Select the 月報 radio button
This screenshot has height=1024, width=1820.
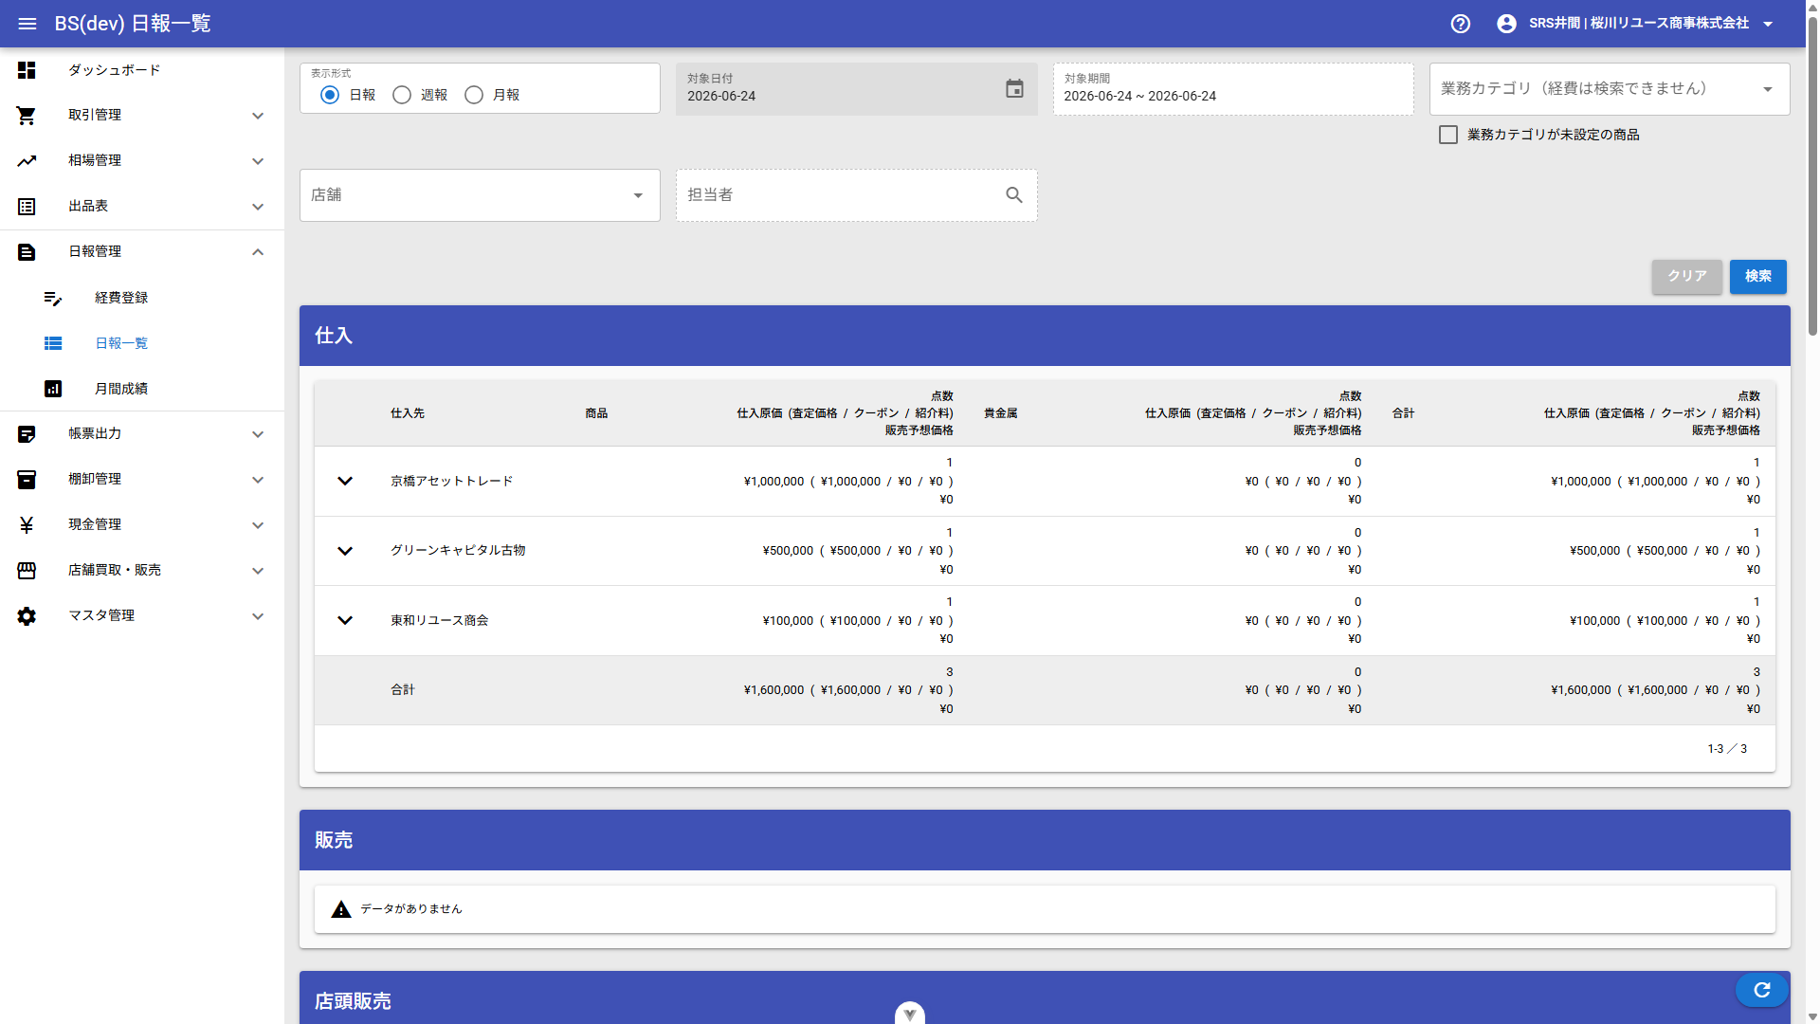click(474, 95)
